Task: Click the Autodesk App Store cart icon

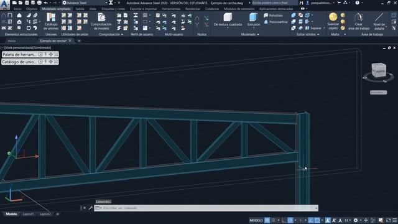Action: click(339, 2)
